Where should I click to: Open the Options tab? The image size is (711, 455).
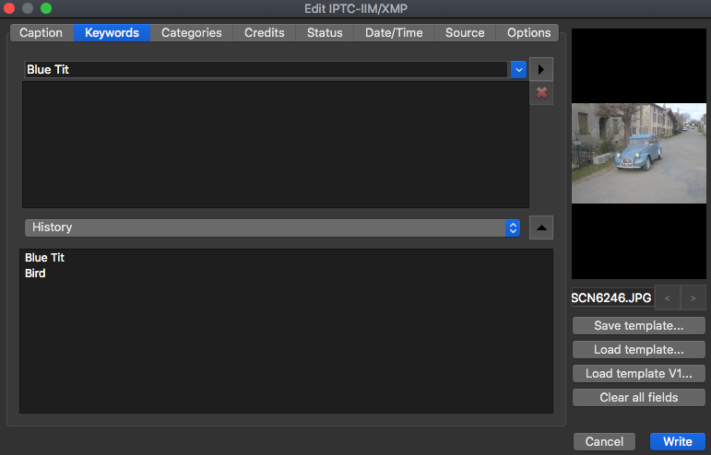point(528,33)
